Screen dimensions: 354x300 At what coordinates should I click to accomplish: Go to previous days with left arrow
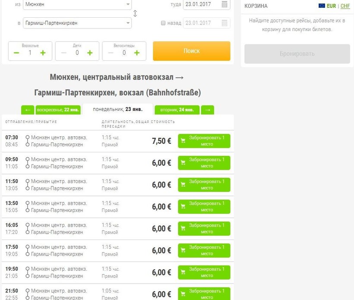pyautogui.click(x=28, y=110)
